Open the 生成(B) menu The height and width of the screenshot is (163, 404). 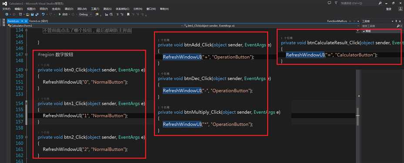pos(56,9)
